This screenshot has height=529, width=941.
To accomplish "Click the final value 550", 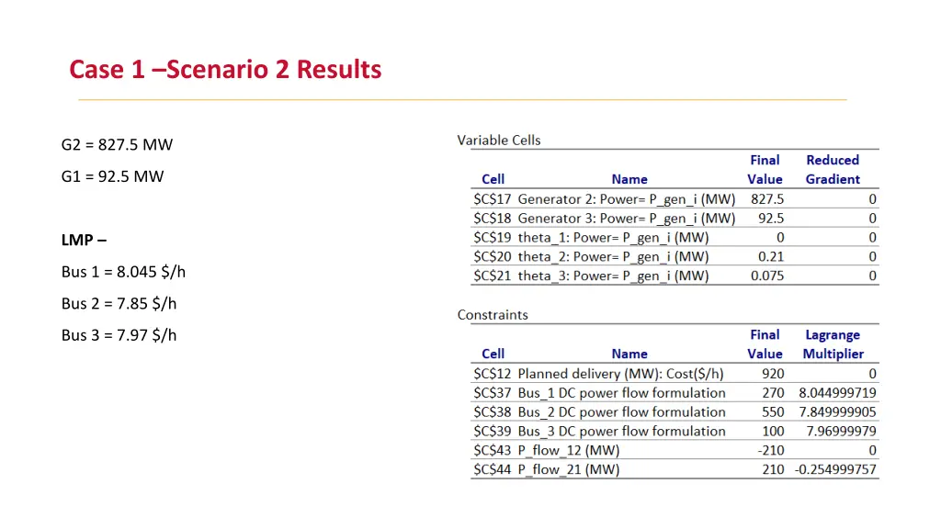I will click(x=773, y=412).
